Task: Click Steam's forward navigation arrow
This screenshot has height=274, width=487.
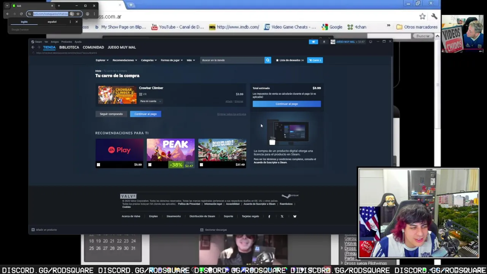Action: (x=38, y=47)
